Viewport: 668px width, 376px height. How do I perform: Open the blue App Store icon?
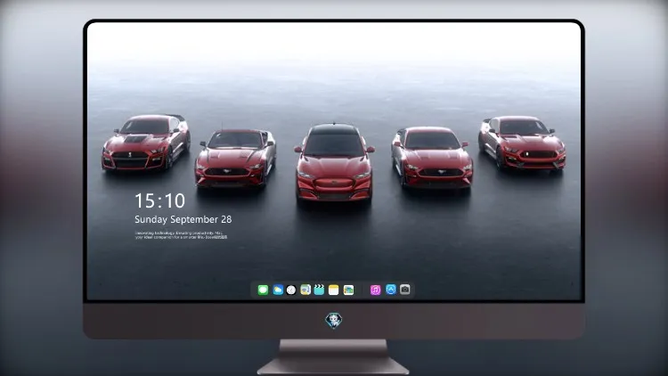tap(391, 290)
